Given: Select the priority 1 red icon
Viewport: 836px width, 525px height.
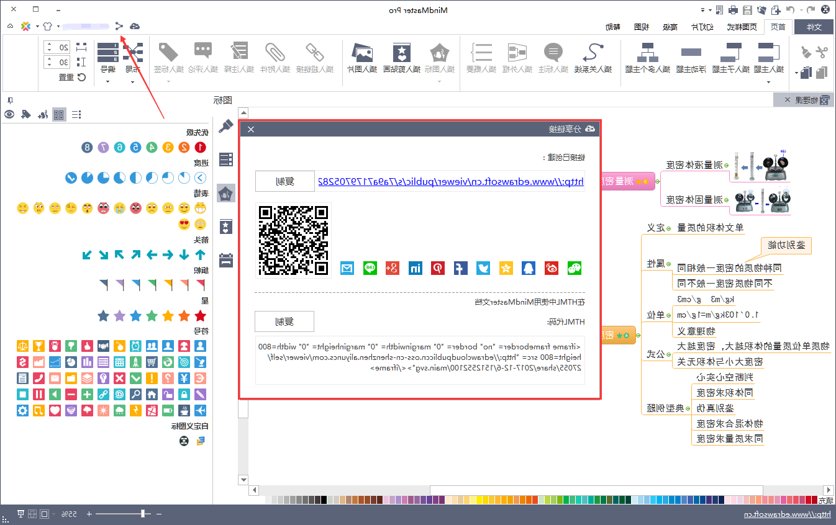Looking at the screenshot, I should tap(200, 148).
